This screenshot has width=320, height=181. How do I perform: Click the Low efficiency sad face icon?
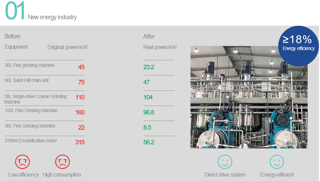[x=23, y=162]
